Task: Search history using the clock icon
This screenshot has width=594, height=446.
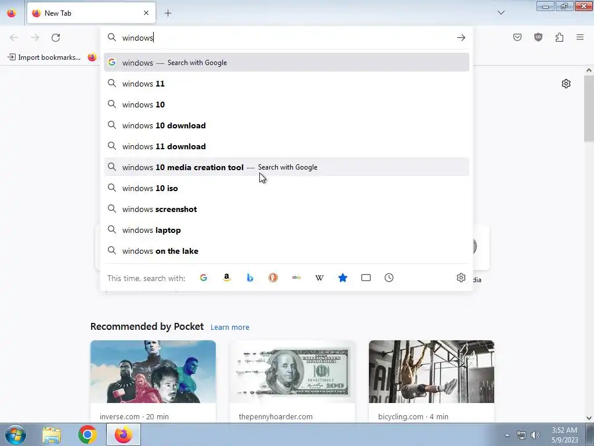Action: pos(389,278)
